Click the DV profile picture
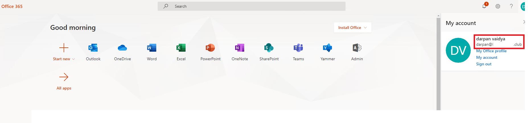Image resolution: width=528 pixels, height=123 pixels. click(x=458, y=50)
